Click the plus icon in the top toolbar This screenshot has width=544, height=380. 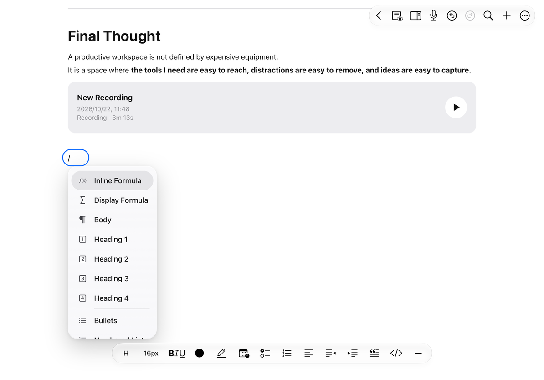(507, 15)
